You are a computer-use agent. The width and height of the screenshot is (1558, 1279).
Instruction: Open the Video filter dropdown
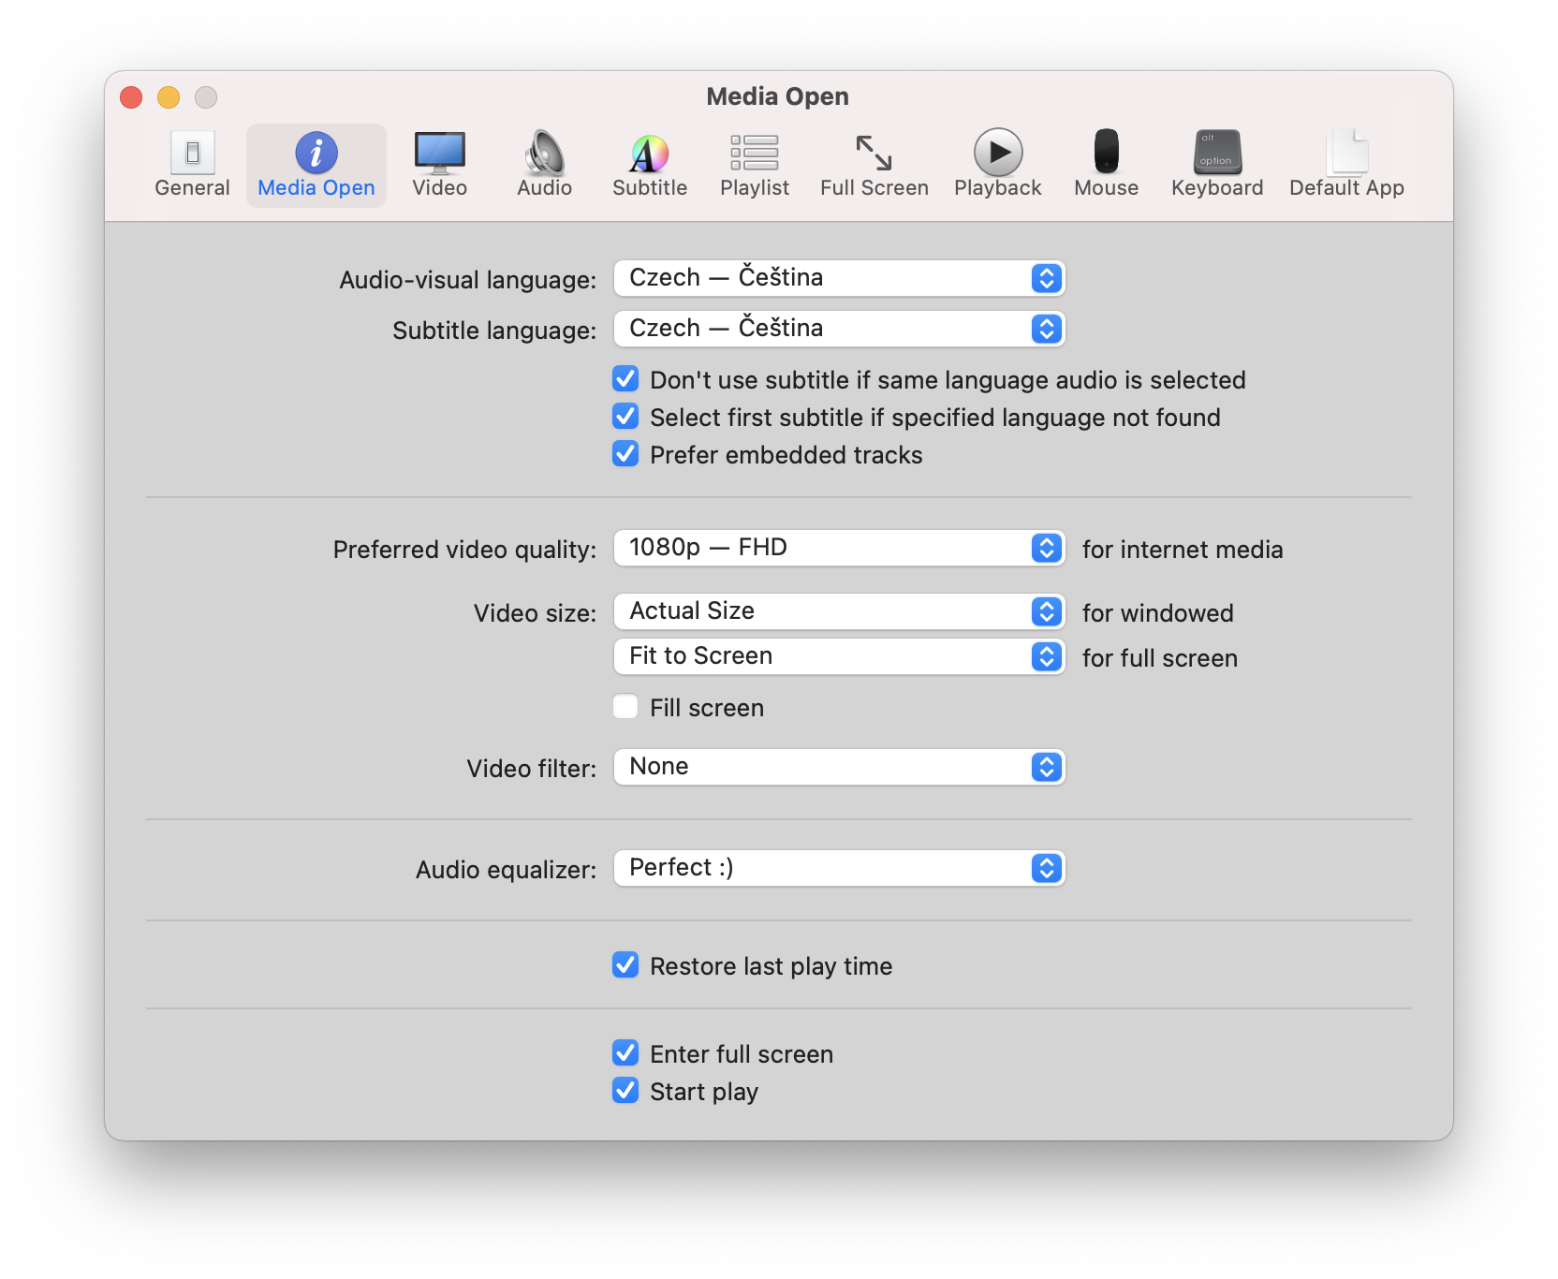pos(839,767)
